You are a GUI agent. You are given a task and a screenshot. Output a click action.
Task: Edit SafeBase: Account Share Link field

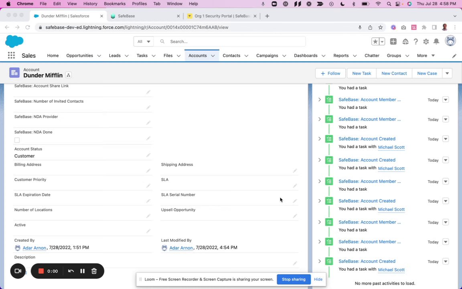coord(148,92)
